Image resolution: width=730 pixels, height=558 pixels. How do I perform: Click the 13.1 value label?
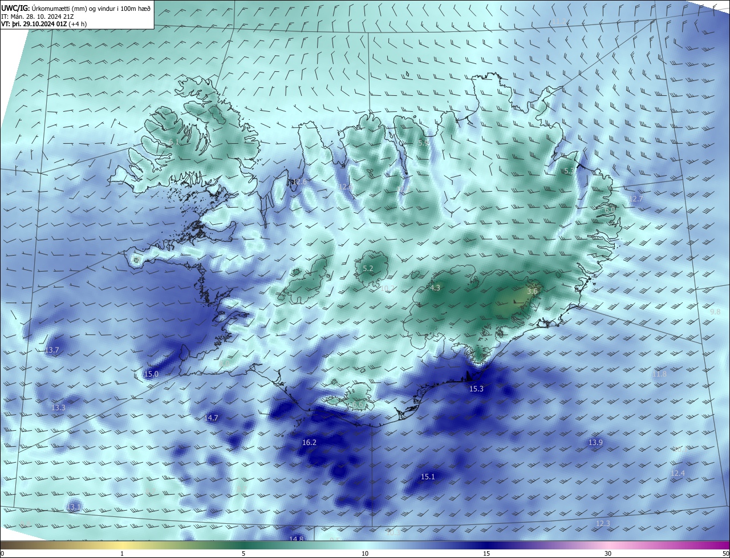pyautogui.click(x=74, y=507)
